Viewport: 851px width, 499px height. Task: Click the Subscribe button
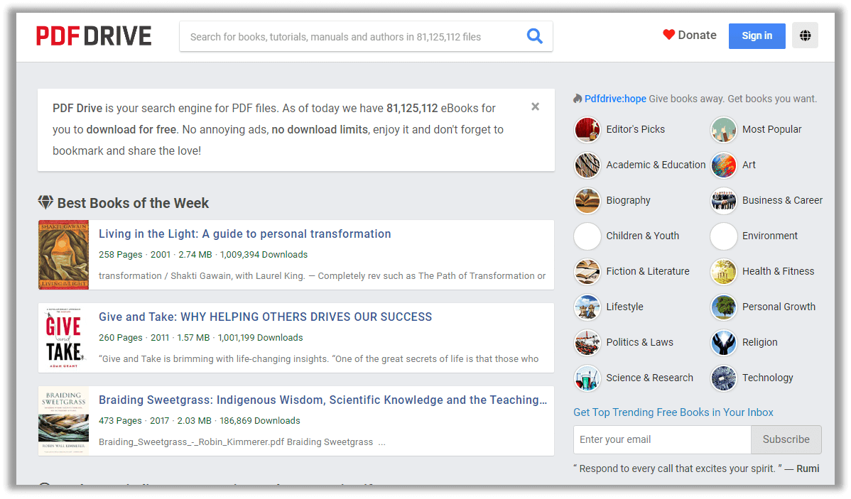coord(786,439)
